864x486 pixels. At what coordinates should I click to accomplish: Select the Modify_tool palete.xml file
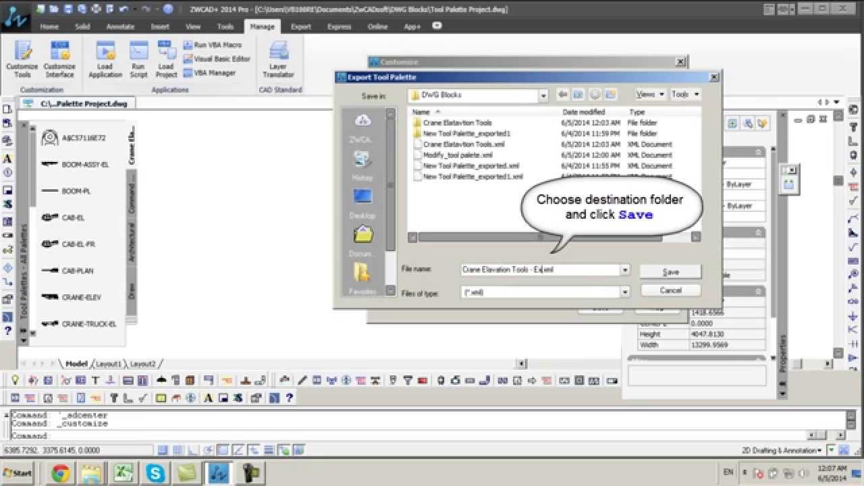[x=458, y=155]
